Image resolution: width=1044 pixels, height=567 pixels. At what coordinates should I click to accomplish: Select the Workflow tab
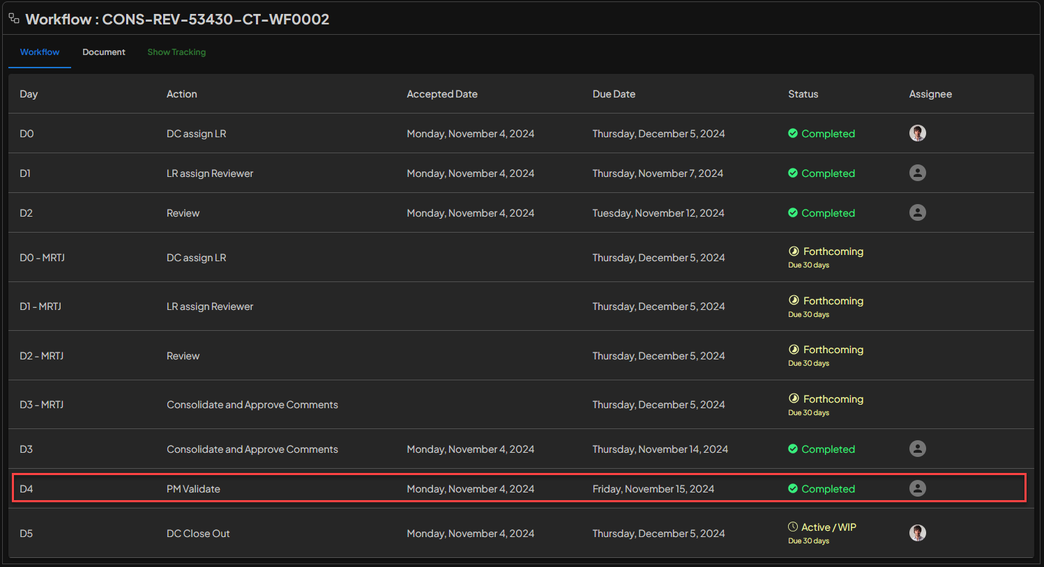(40, 52)
